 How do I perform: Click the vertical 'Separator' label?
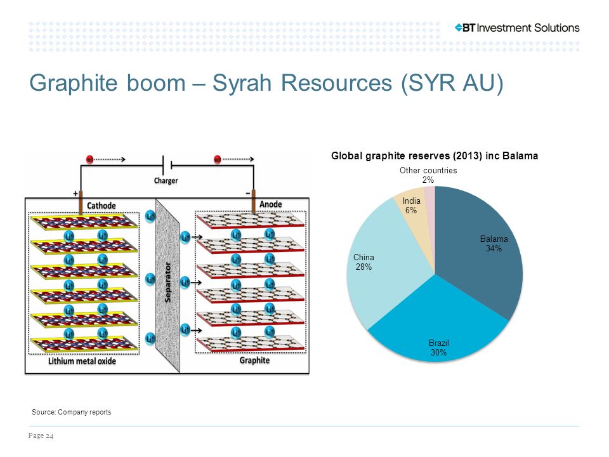(168, 282)
